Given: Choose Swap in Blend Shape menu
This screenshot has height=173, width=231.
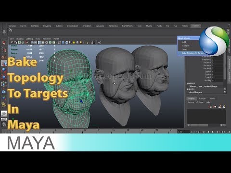Looking at the screenshot, I should point(185,49).
